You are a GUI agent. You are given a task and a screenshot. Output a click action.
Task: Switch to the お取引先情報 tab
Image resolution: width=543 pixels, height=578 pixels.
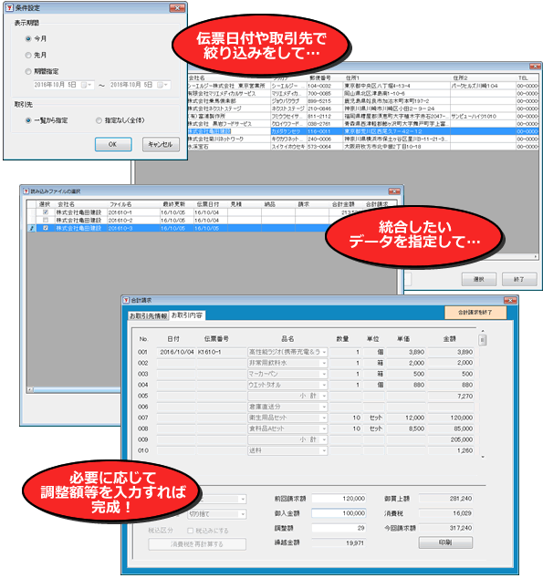coord(148,316)
